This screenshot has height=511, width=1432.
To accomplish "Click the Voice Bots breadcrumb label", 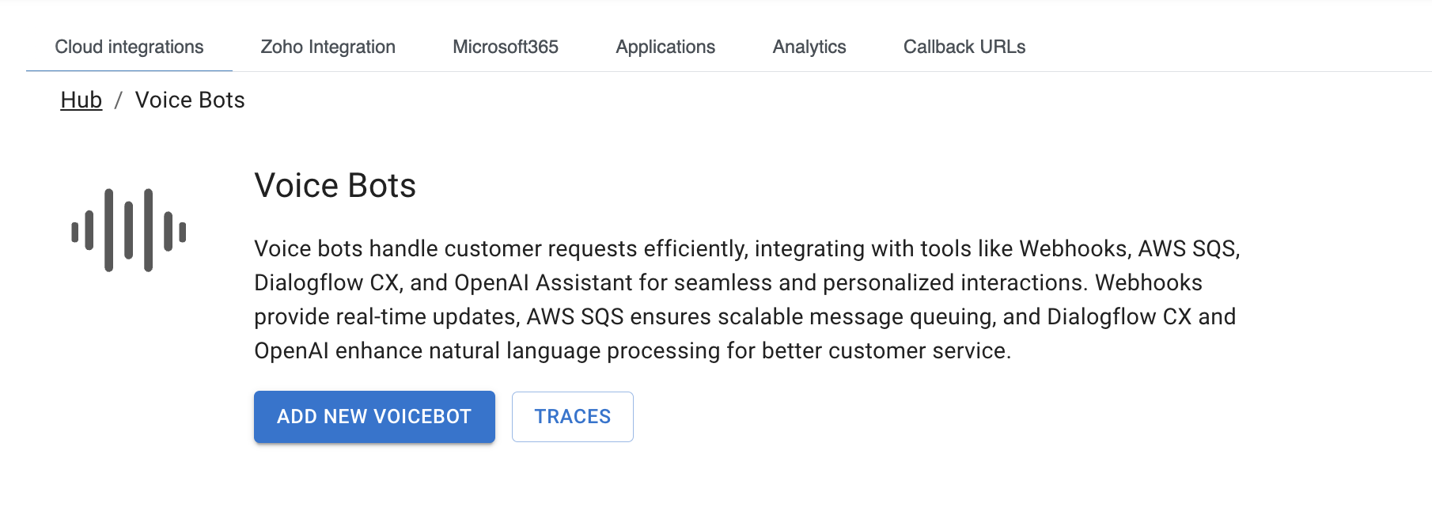I will tap(189, 100).
